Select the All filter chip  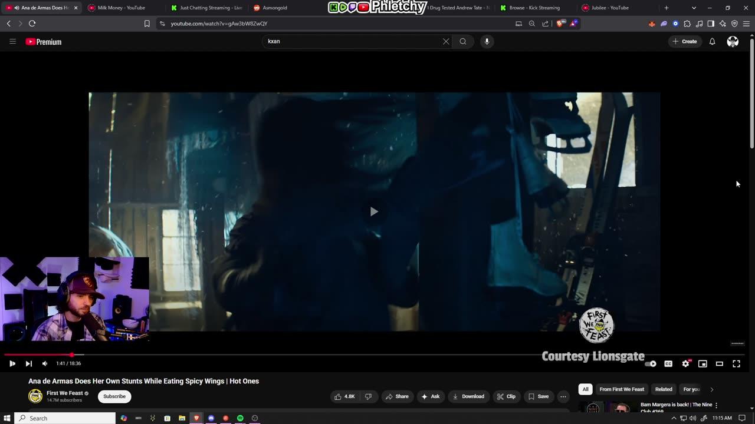pyautogui.click(x=585, y=389)
